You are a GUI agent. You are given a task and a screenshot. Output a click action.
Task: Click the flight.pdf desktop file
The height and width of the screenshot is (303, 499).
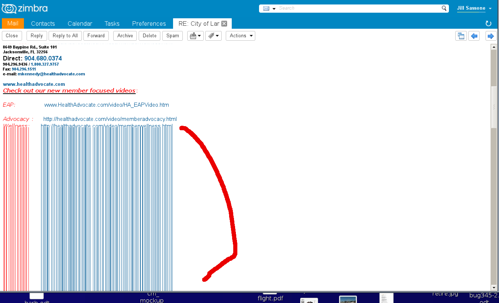click(270, 298)
